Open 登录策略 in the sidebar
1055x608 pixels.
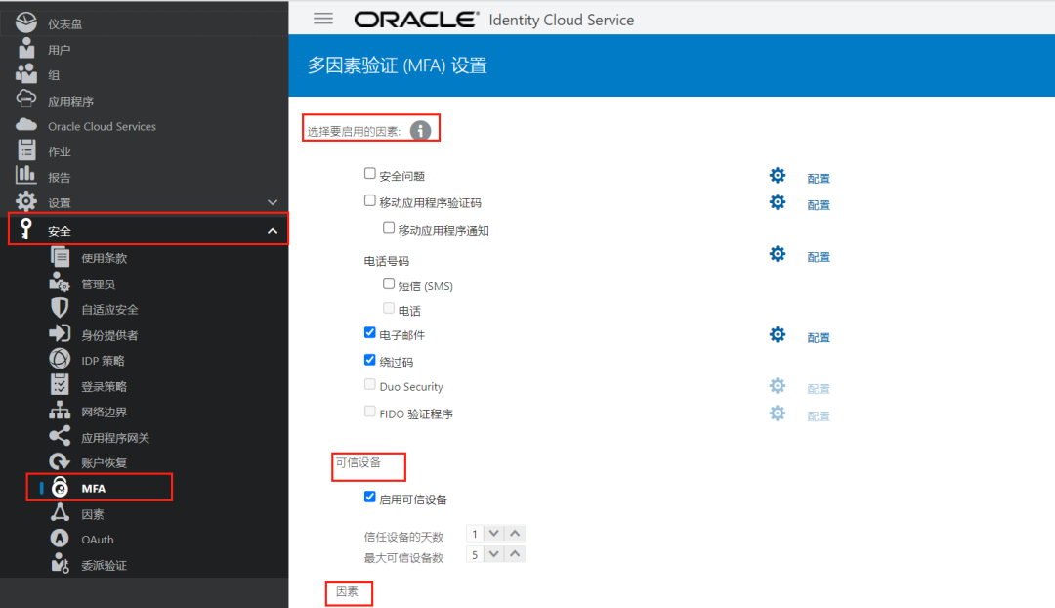104,386
